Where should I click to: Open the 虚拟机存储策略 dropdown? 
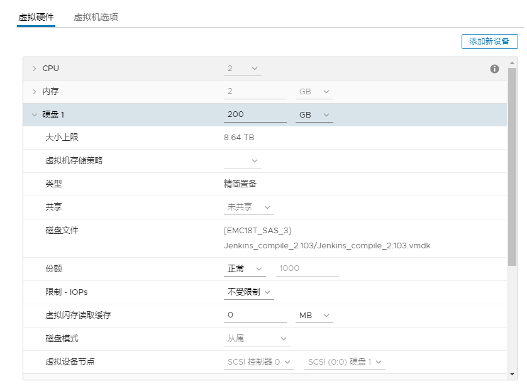[x=242, y=161]
